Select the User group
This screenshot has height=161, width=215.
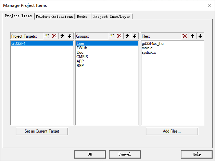(x=107, y=44)
